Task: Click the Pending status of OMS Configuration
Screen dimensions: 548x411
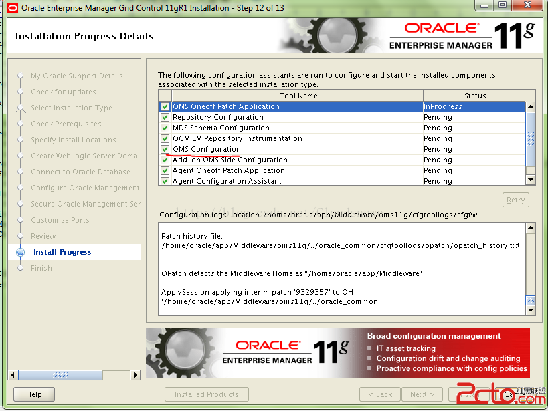Action: click(474, 150)
